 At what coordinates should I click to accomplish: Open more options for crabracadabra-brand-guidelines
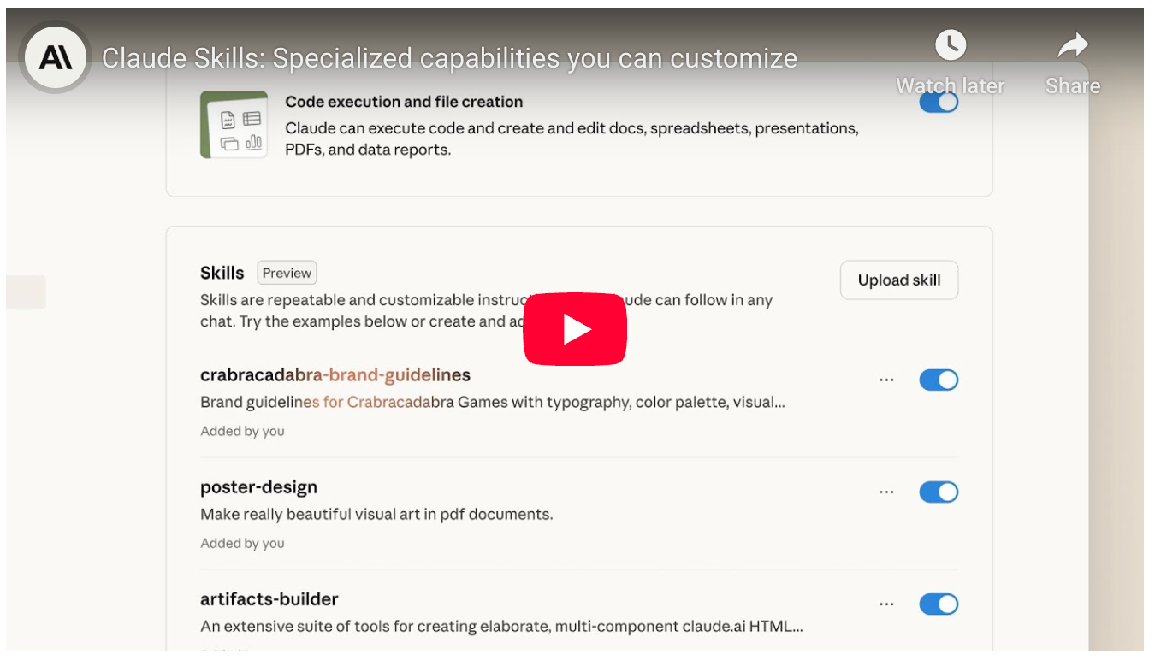pos(886,380)
